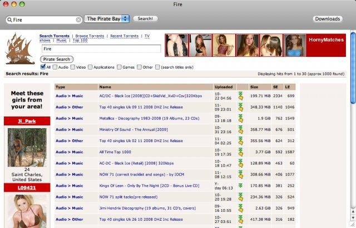This screenshot has height=228, width=356.
Task: Focus the toolbar Fire search field
Action: click(44, 20)
